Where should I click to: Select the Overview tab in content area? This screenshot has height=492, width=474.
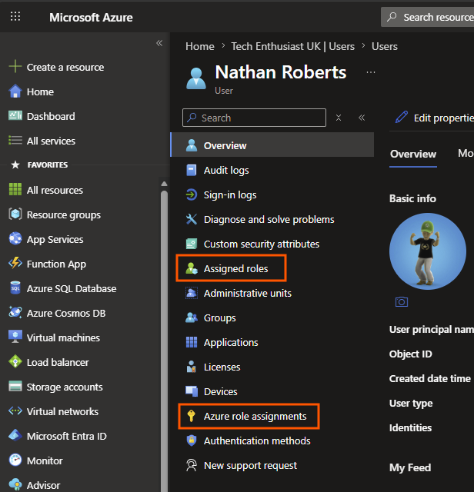point(413,154)
